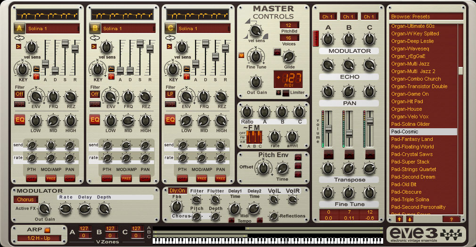Click the loop icon in layer A

pos(19,38)
